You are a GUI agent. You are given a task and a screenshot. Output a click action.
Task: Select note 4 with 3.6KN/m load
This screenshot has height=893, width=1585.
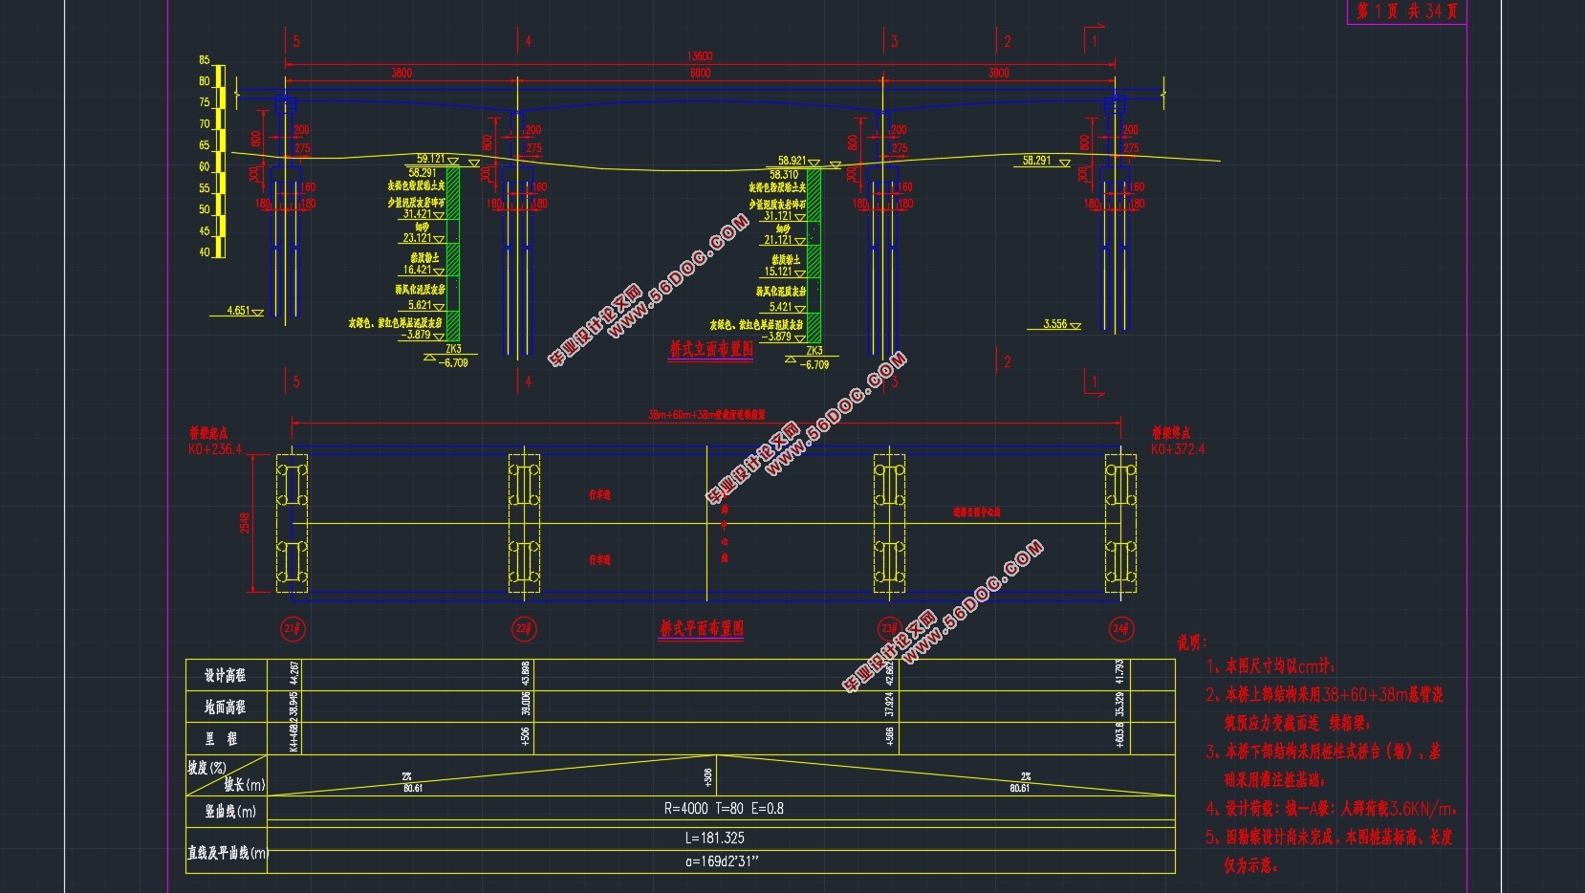[x=1331, y=809]
